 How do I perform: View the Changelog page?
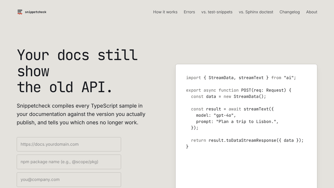[290, 12]
